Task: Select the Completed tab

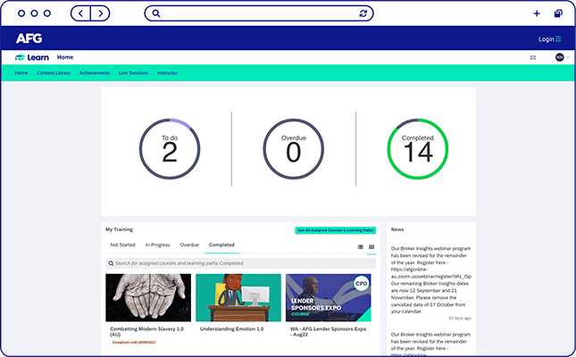Action: click(x=221, y=245)
